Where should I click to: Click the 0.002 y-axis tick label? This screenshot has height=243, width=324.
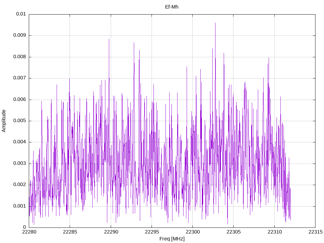click(20, 185)
